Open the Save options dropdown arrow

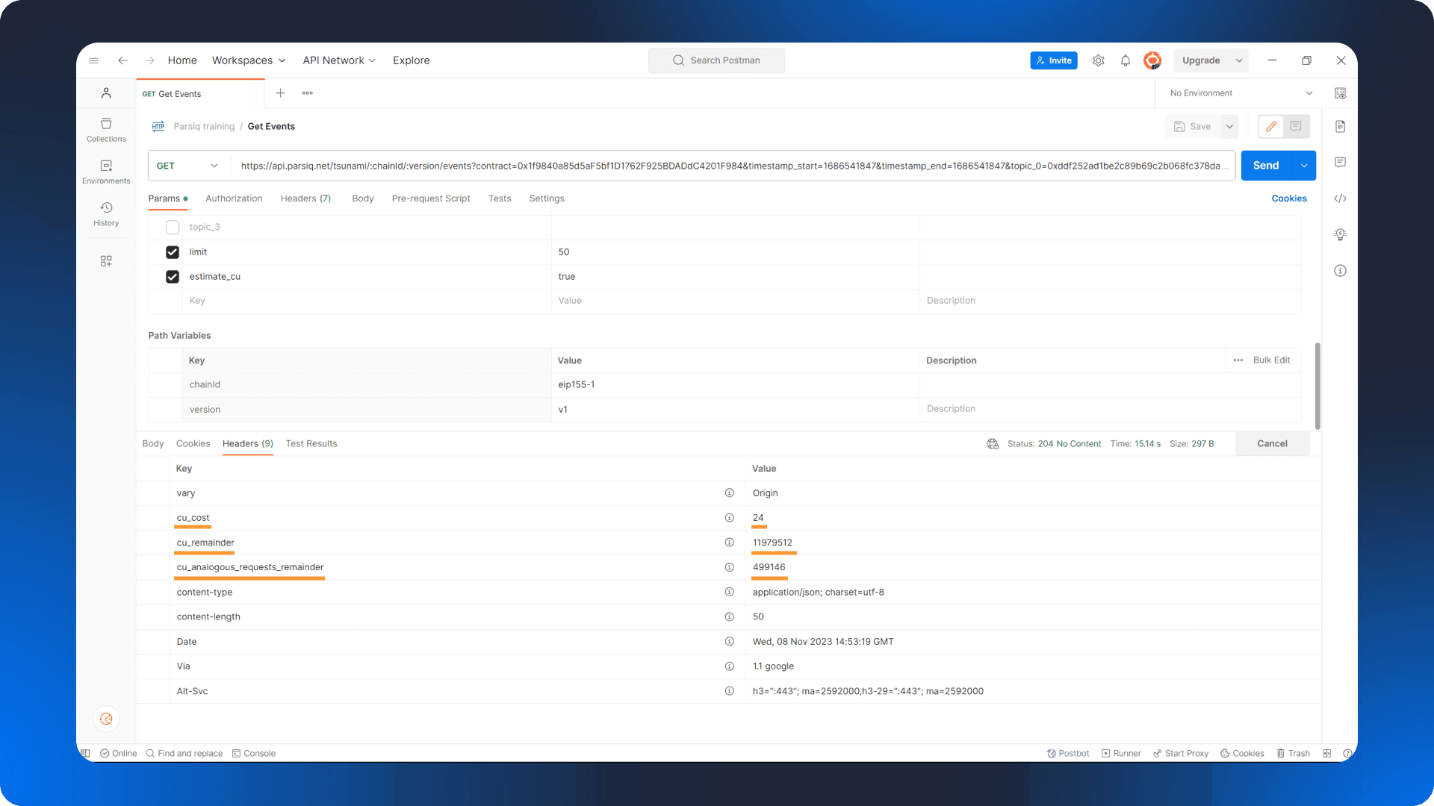click(x=1229, y=126)
